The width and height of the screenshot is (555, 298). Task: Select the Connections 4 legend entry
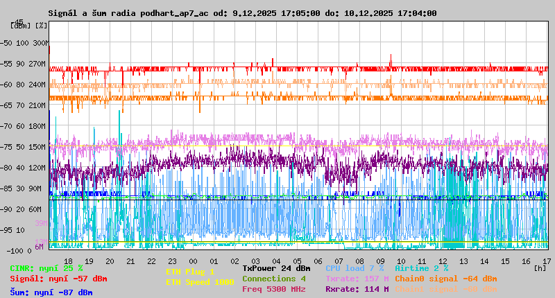[x=274, y=279]
